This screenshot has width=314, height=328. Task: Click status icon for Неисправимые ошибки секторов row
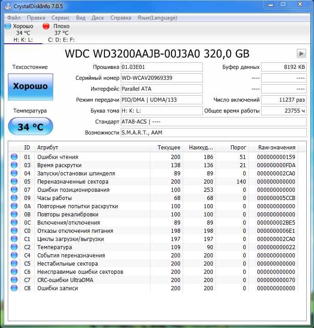(x=14, y=272)
